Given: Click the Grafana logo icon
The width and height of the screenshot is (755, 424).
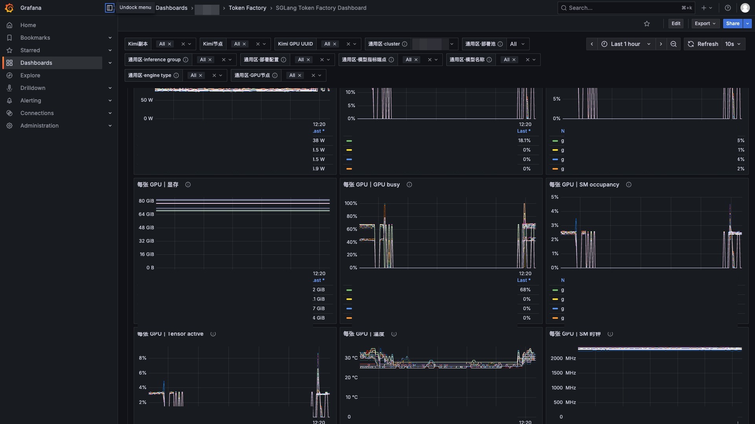Looking at the screenshot, I should coord(9,8).
